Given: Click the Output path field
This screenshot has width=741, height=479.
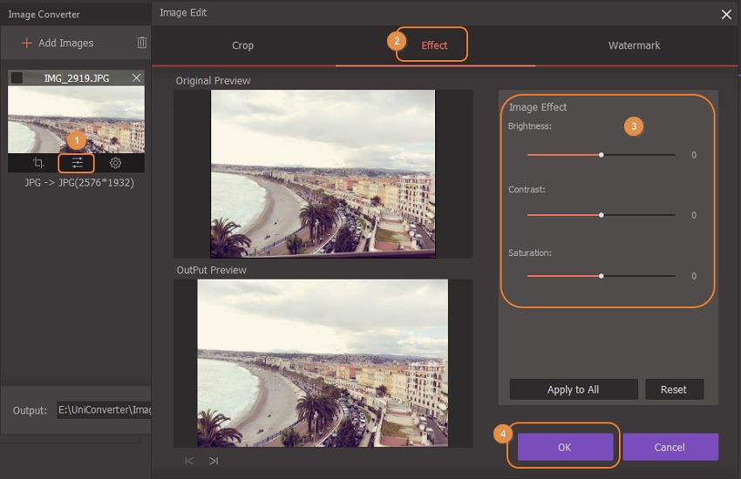Looking at the screenshot, I should point(103,410).
